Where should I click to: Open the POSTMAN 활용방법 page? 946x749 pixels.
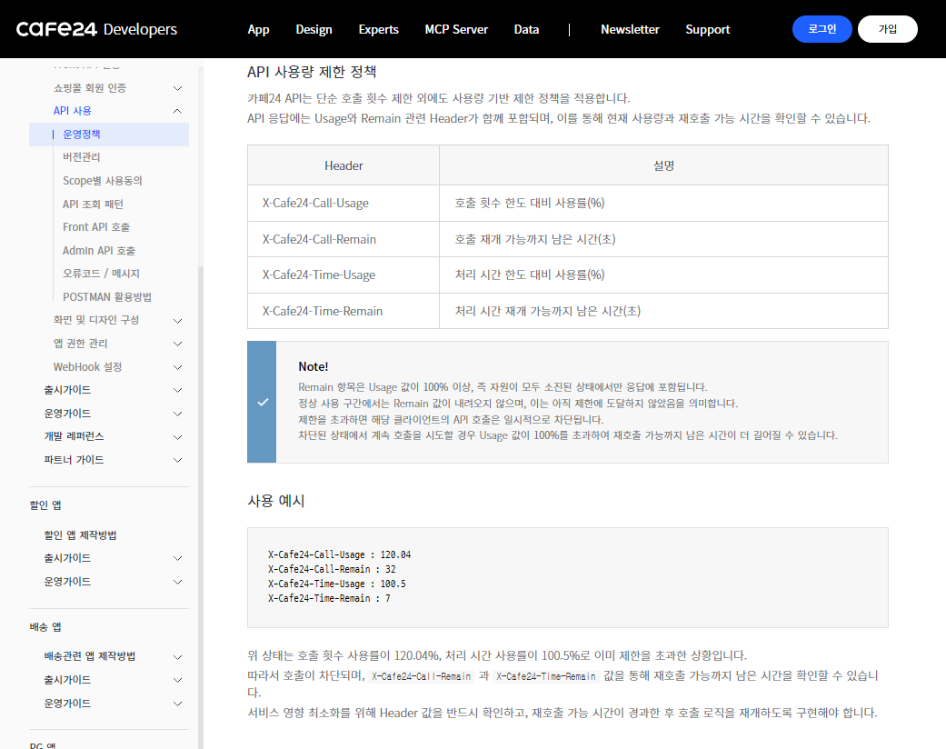click(107, 297)
